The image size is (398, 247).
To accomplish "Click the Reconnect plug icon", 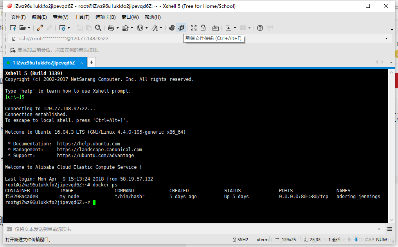I will pyautogui.click(x=40, y=28).
